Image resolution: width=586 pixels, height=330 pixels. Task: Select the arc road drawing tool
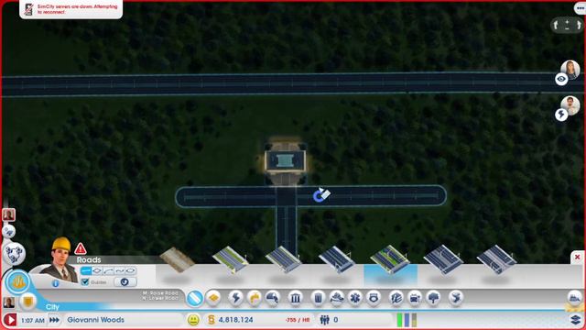coord(108,270)
